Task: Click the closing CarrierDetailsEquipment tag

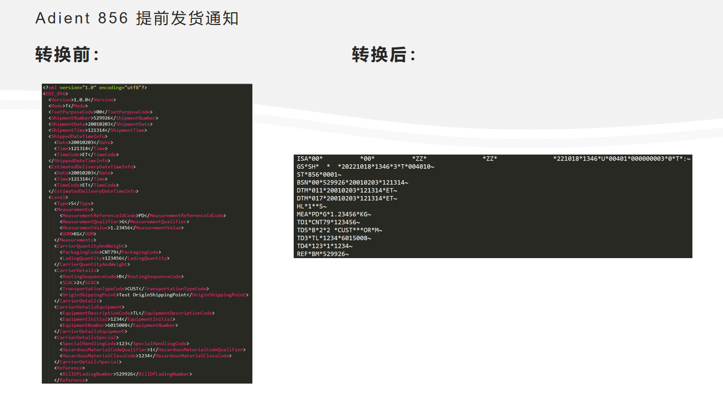Action: (91, 332)
